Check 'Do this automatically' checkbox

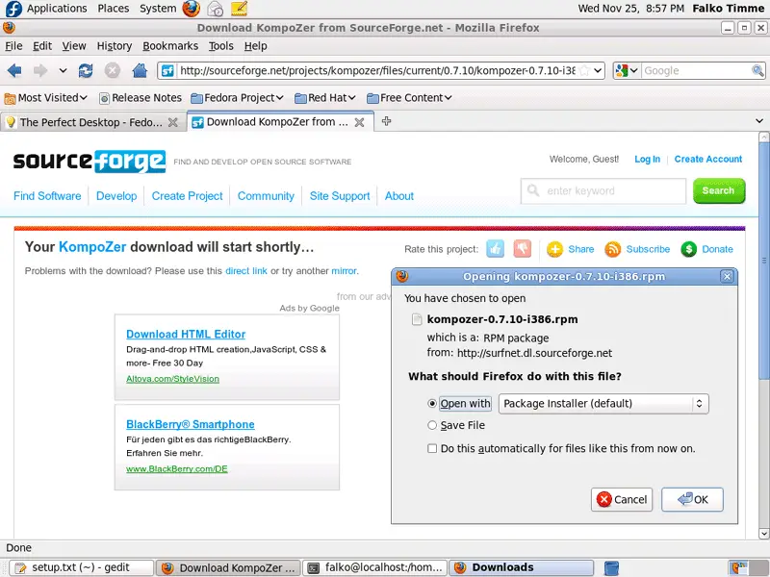[x=432, y=448]
